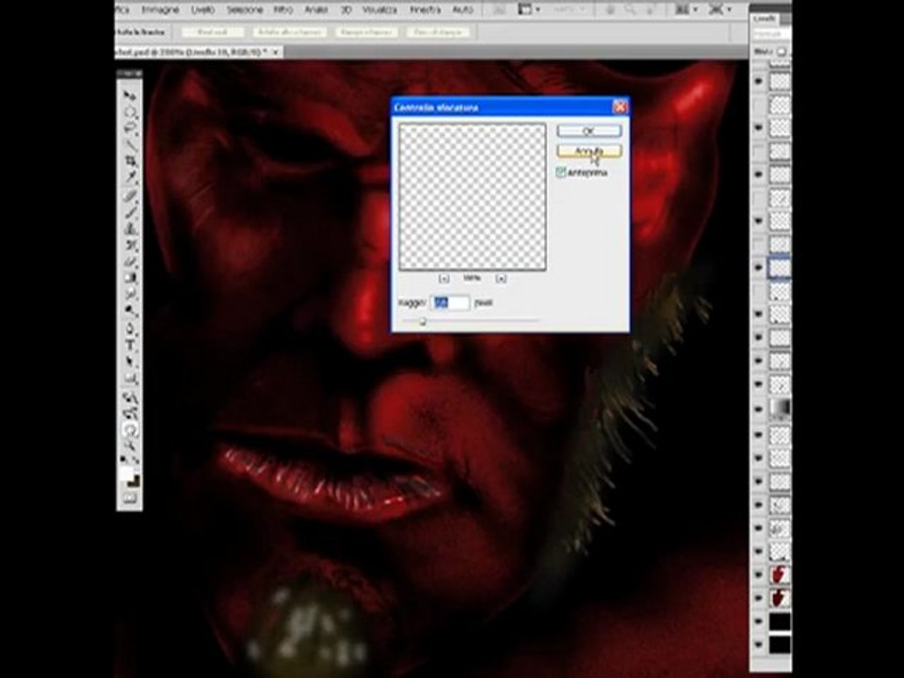Click the Pixel reali button
The height and width of the screenshot is (678, 904).
click(213, 32)
